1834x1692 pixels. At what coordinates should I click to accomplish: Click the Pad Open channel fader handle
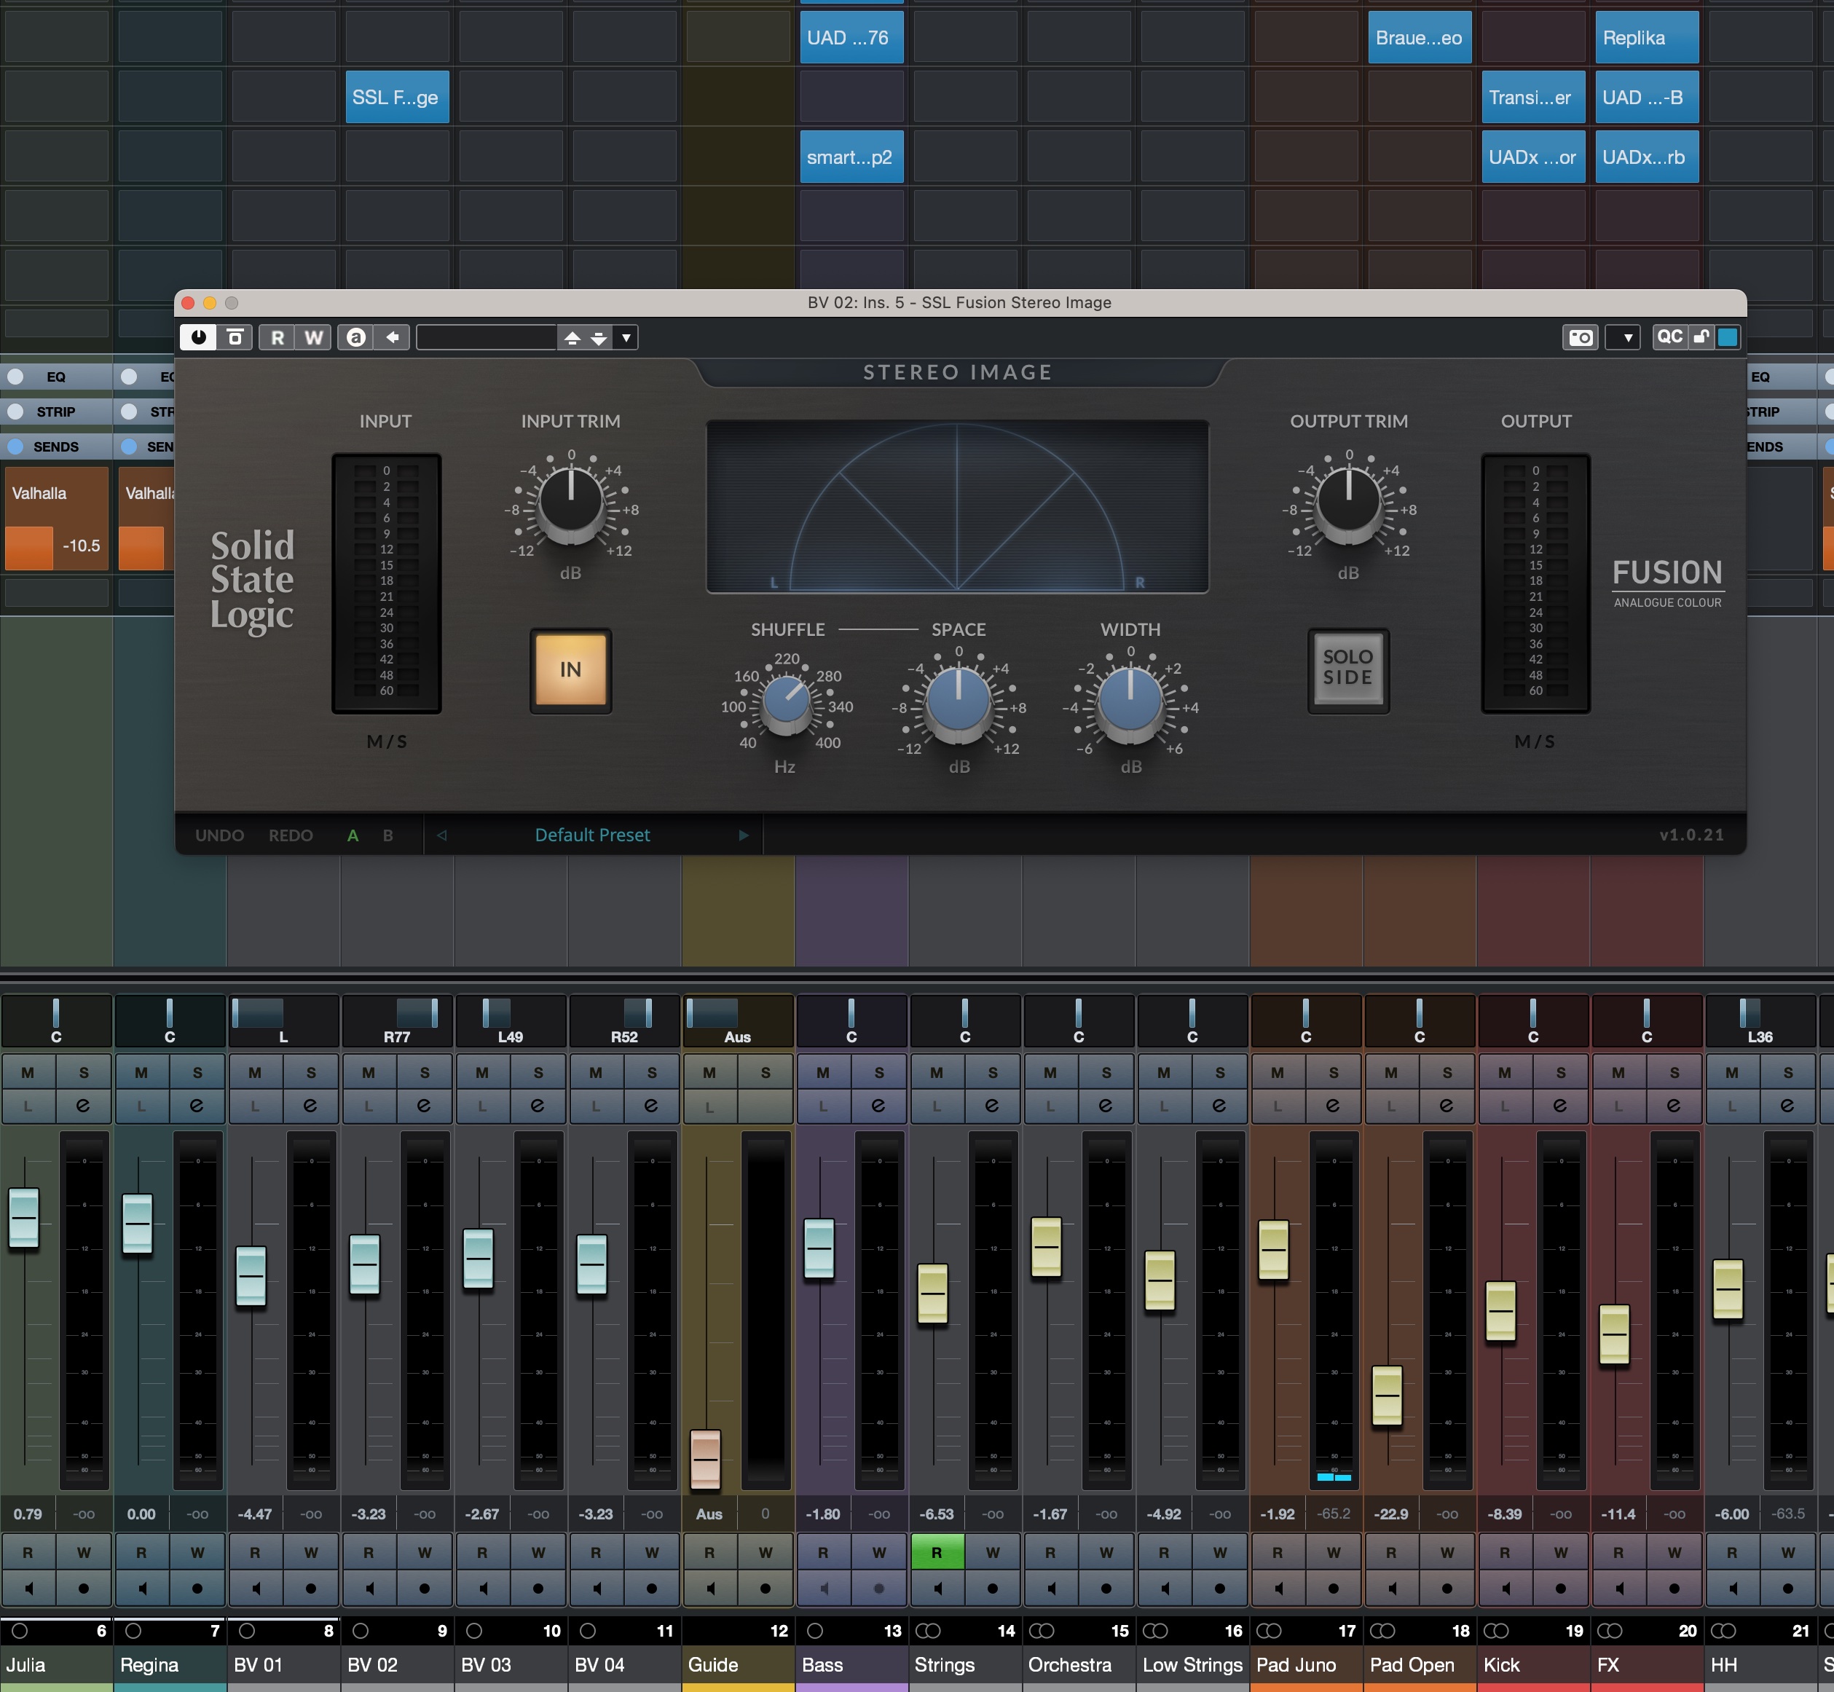point(1388,1396)
